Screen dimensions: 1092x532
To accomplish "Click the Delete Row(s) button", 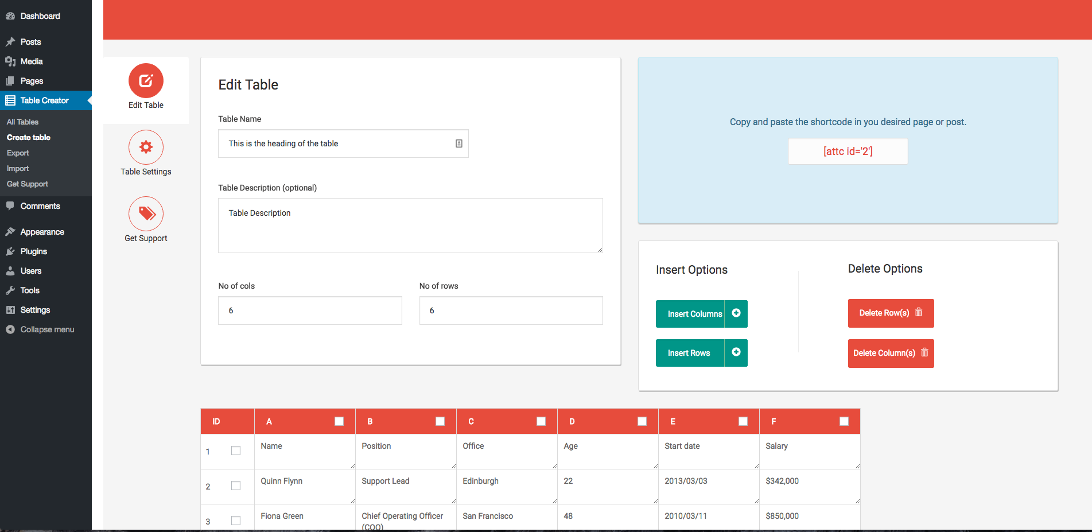I will 891,313.
